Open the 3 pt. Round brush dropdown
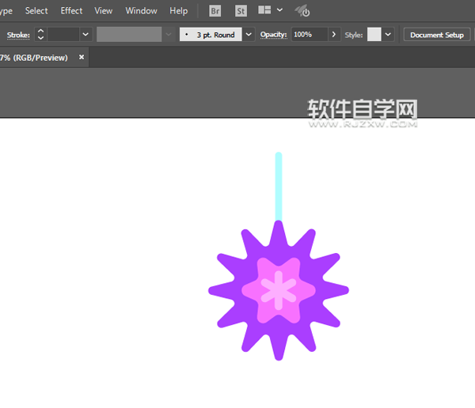 tap(249, 35)
